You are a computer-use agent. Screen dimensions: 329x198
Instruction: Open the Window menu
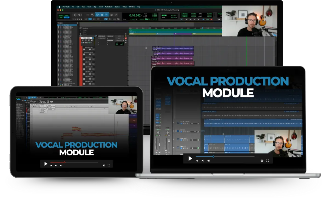pyautogui.click(x=132, y=7)
